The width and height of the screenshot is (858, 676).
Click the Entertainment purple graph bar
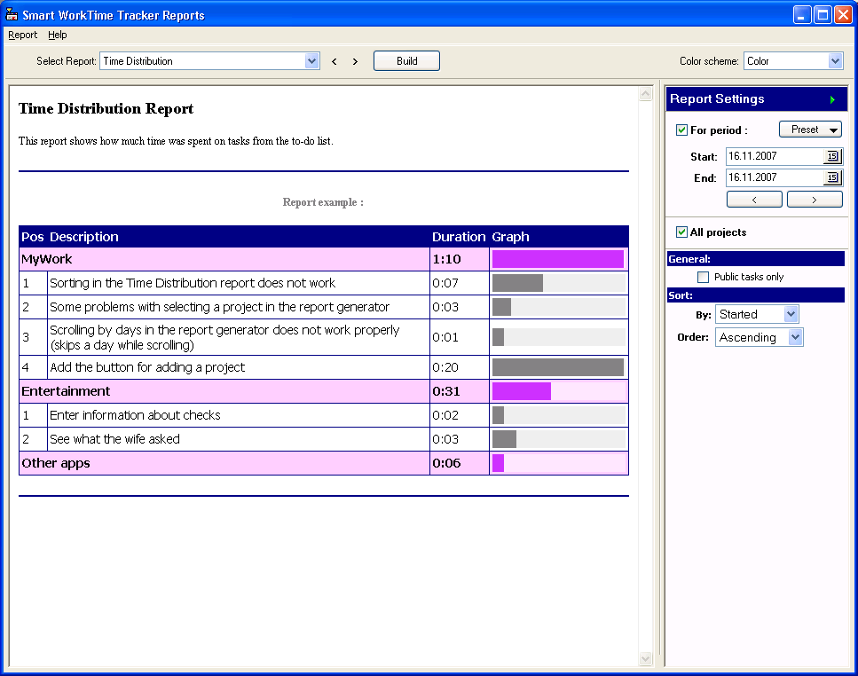coord(522,391)
